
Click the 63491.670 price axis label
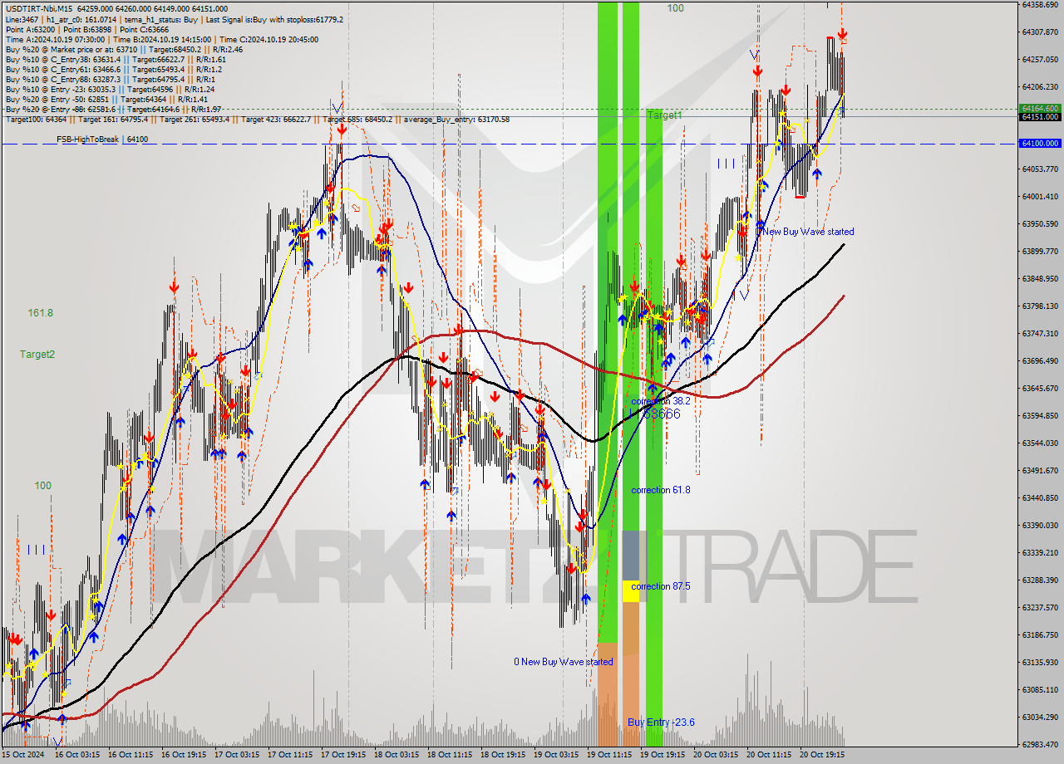1040,470
